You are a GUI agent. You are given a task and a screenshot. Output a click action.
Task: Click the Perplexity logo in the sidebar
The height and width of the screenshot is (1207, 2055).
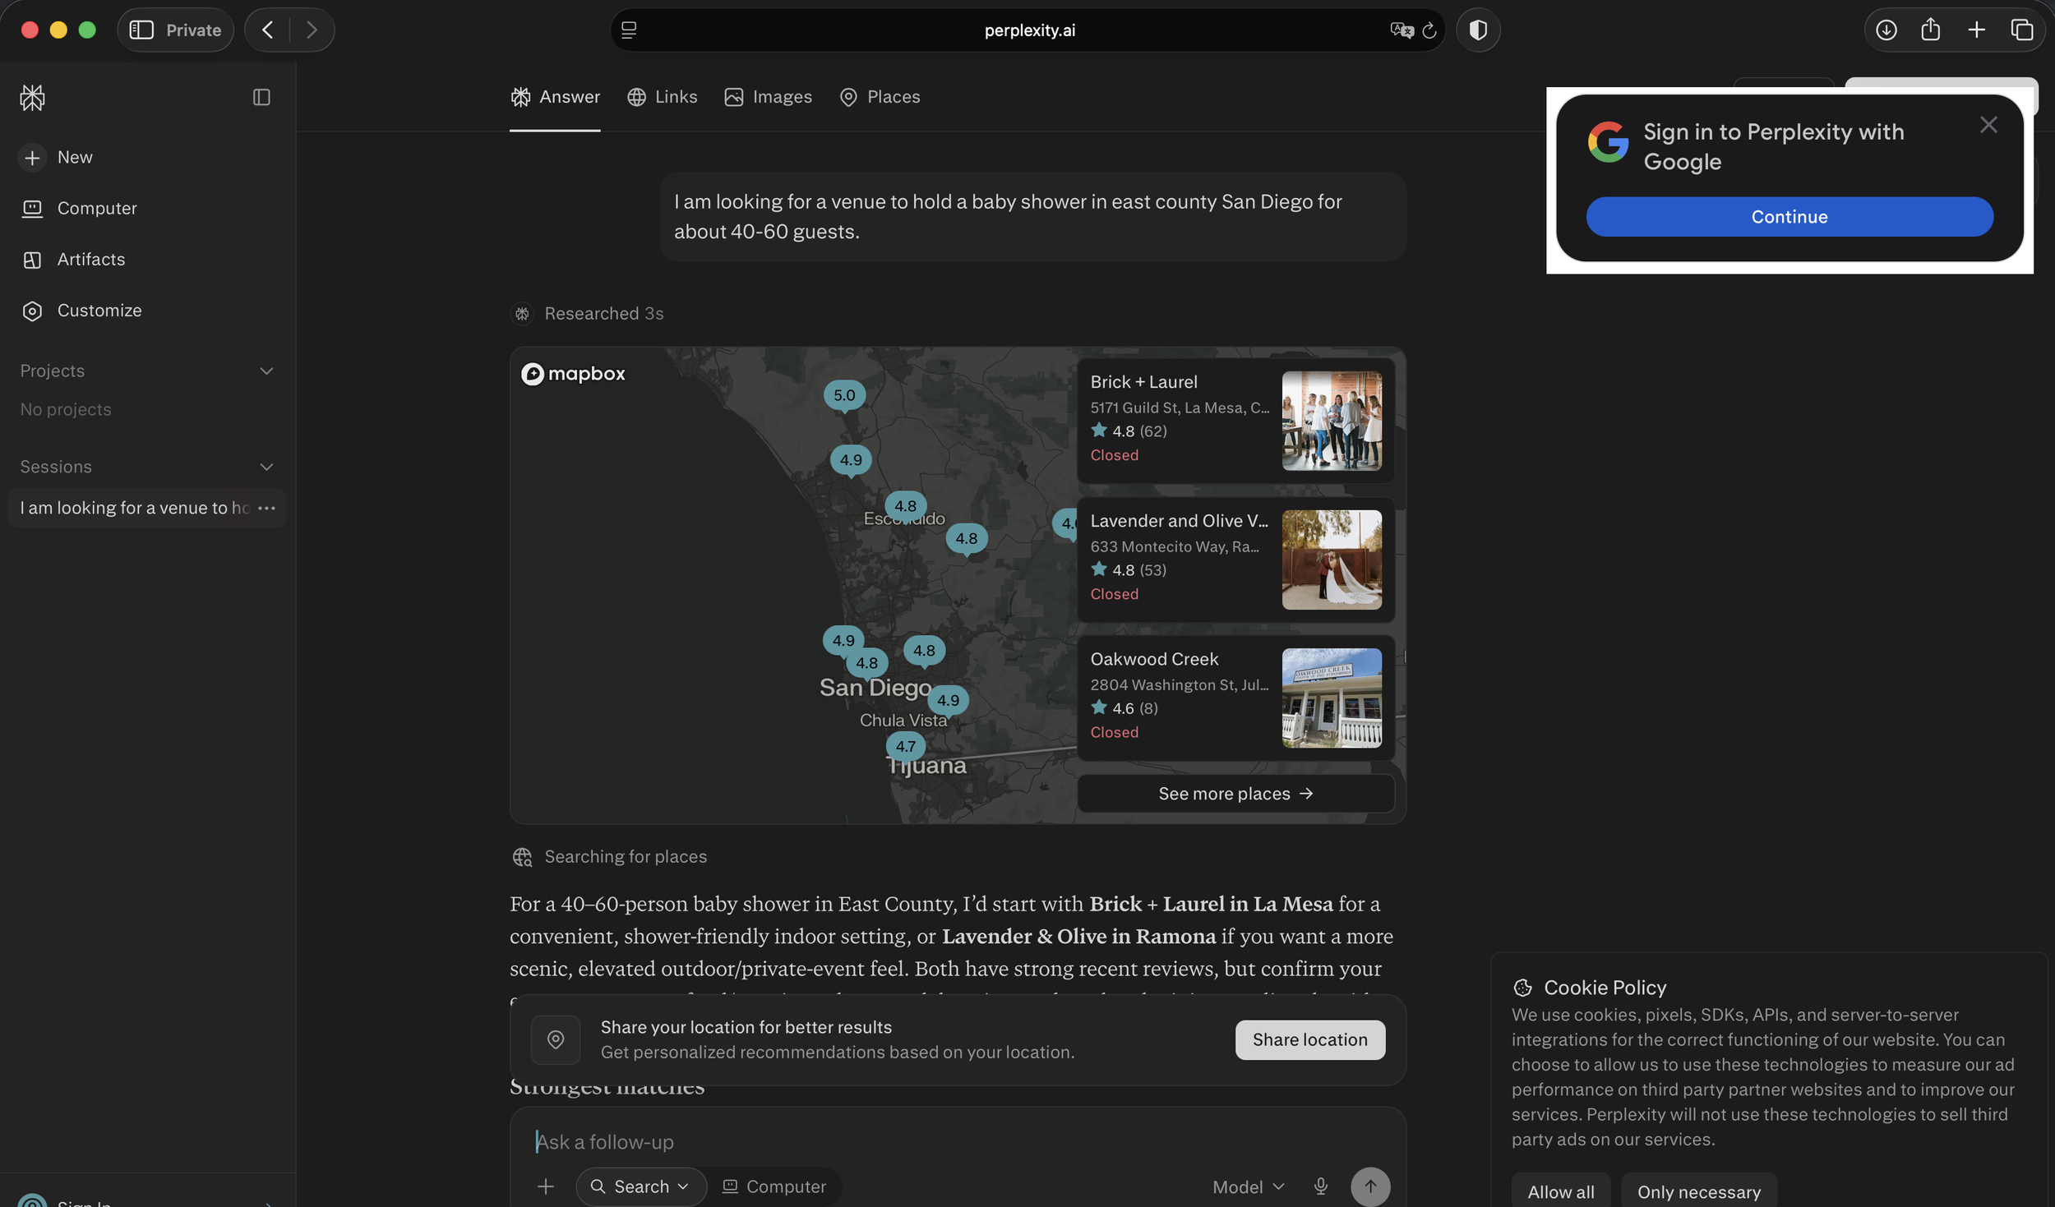pyautogui.click(x=32, y=97)
